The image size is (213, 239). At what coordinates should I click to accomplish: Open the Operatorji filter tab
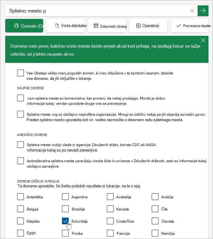coord(148,26)
